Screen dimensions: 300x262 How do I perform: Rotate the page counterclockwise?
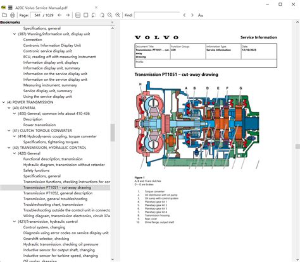94,15
